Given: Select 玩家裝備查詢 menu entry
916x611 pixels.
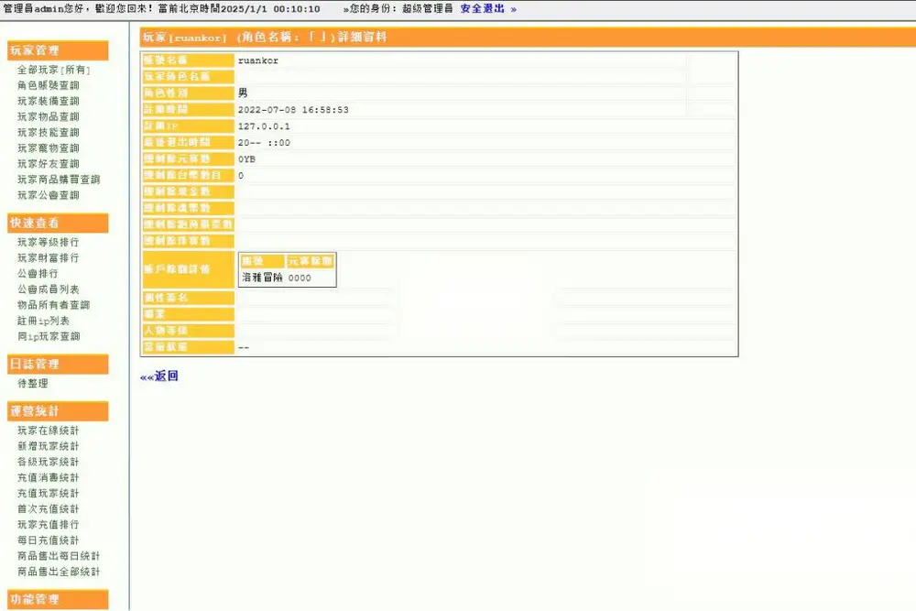Looking at the screenshot, I should 49,101.
